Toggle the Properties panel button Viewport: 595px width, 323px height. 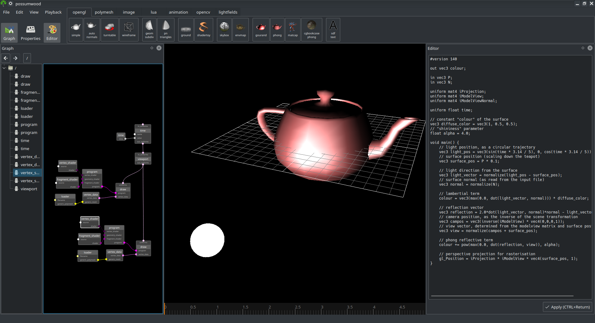30,32
